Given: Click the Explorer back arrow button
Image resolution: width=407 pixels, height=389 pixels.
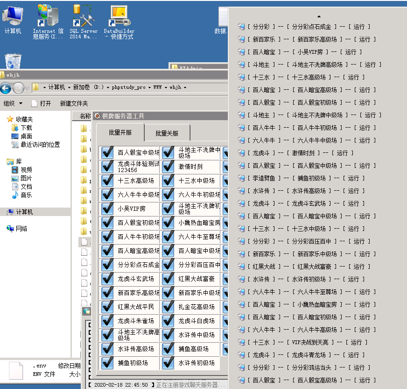Looking at the screenshot, I should 6,87.
